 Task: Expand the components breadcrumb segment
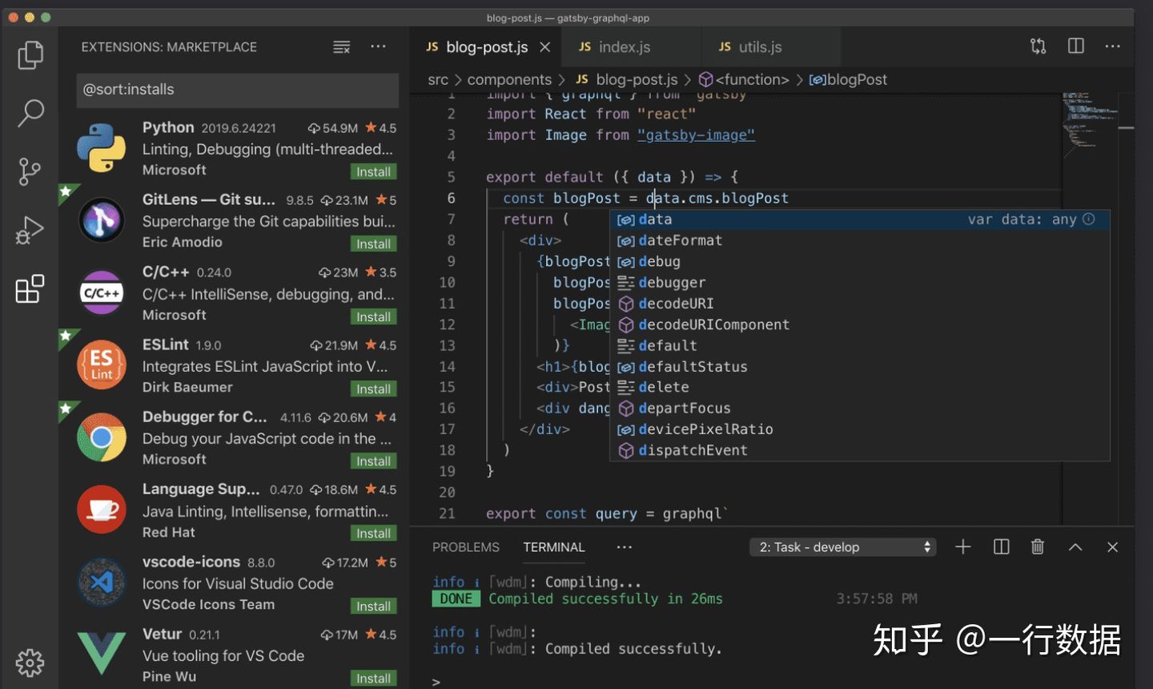coord(509,79)
